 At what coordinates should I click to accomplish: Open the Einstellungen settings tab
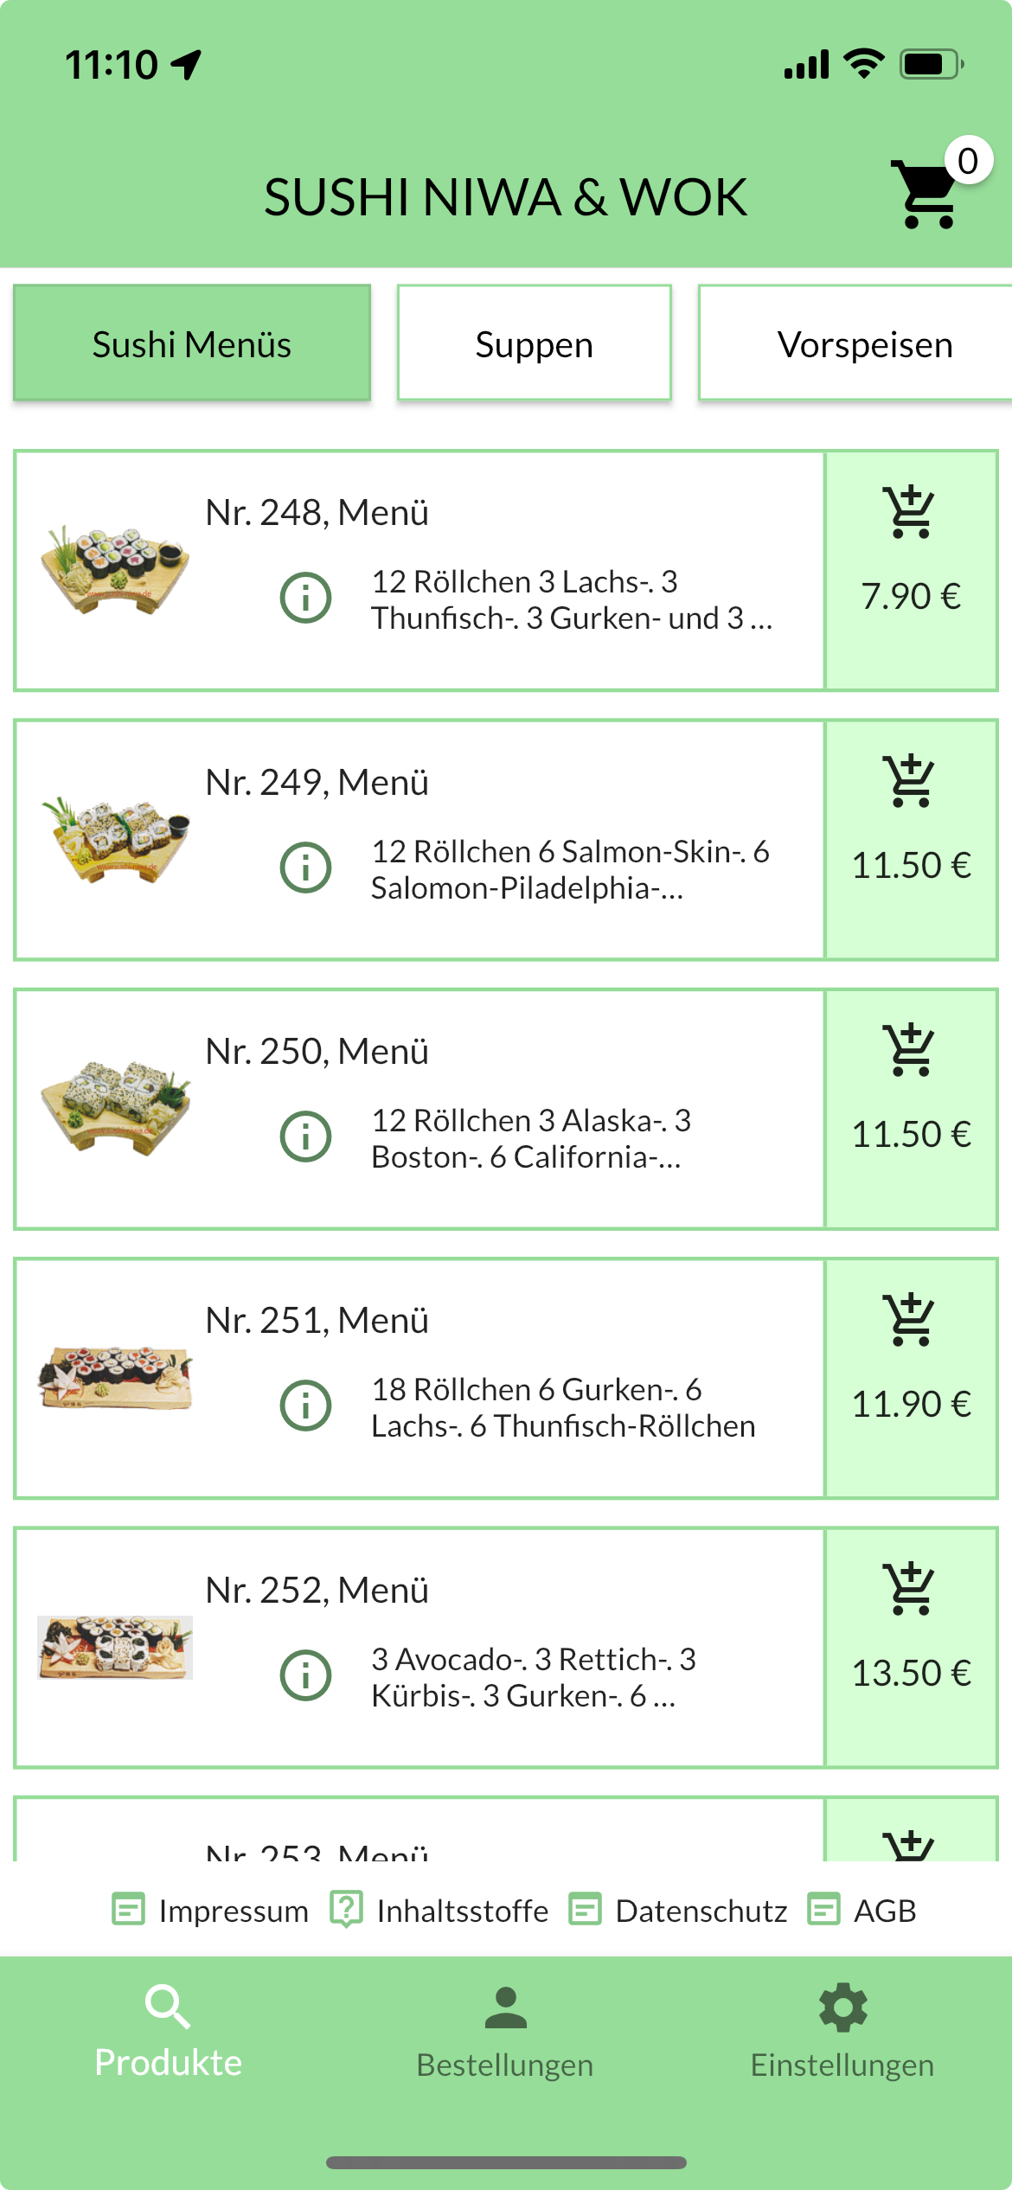tap(842, 2031)
